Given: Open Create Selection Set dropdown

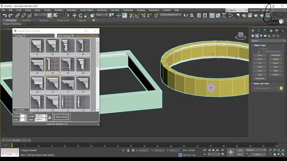Looking at the screenshot, I should click(x=171, y=15).
